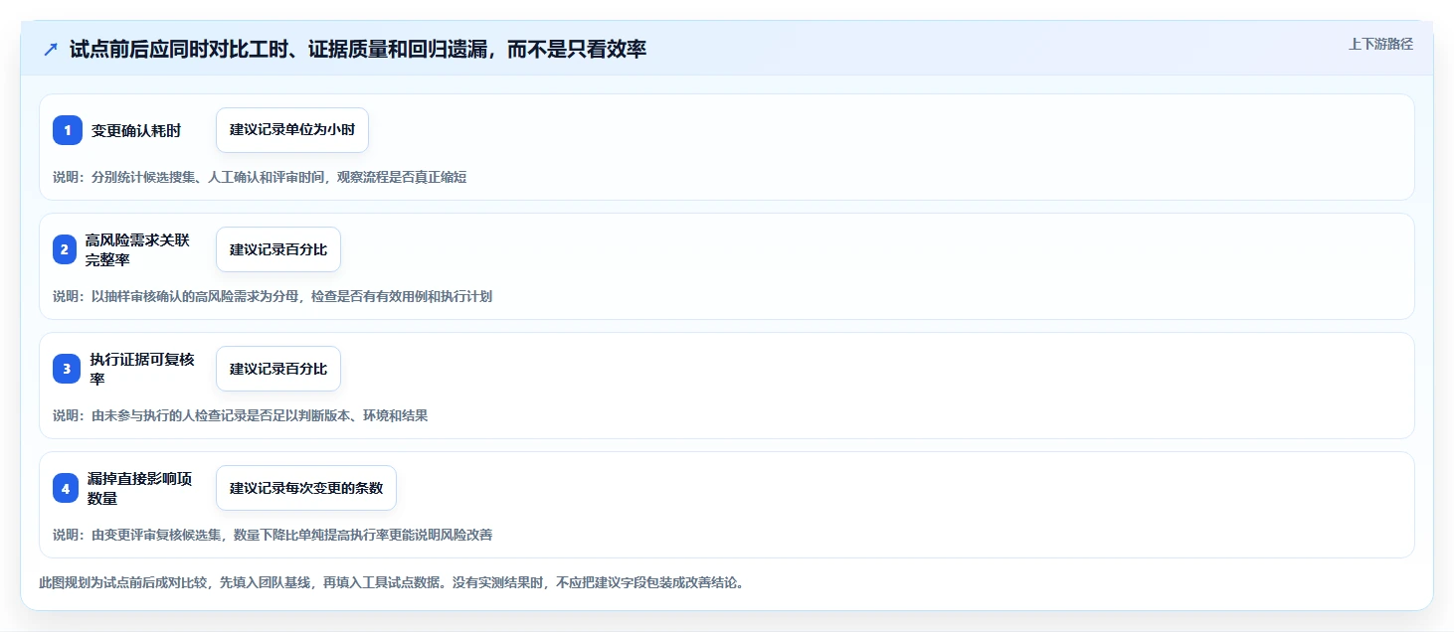Viewport: 1454px width, 632px height.
Task: Select number badge 2 for 高风险需求关联完整率
Action: pyautogui.click(x=65, y=249)
